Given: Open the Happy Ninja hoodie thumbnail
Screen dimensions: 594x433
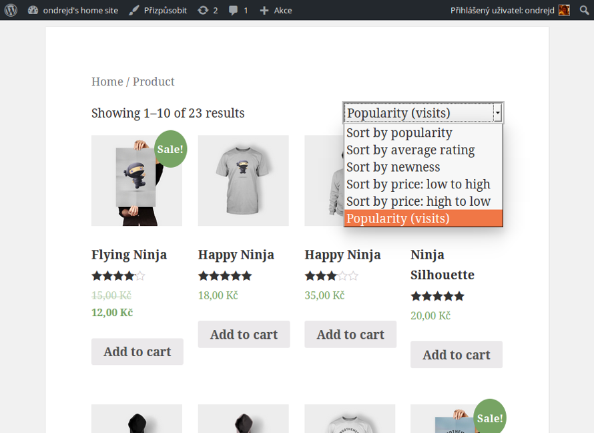Looking at the screenshot, I should pos(324,180).
